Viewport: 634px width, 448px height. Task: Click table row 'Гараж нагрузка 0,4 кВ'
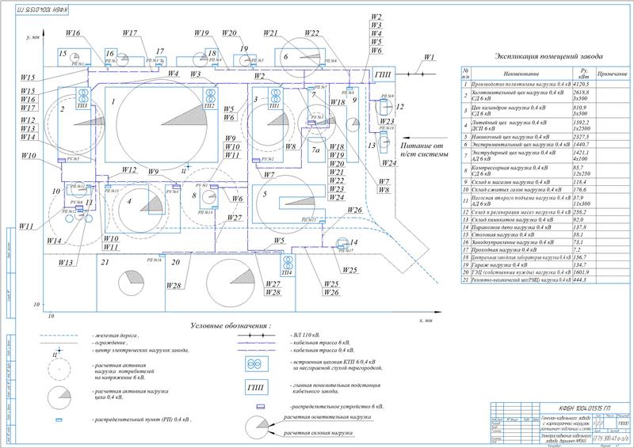[x=545, y=265]
